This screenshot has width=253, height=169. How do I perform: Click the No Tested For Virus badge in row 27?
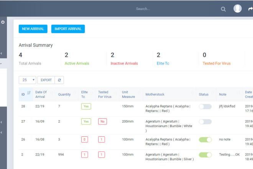[x=102, y=121]
